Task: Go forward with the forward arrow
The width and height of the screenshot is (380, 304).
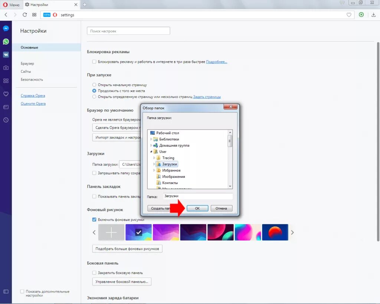Action: point(15,15)
